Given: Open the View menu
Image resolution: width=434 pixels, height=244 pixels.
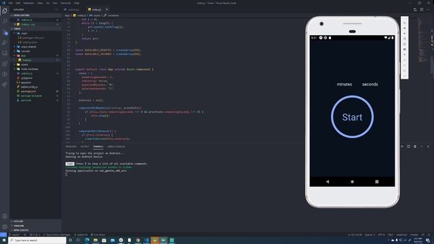Looking at the screenshot, I should tap(40, 3).
